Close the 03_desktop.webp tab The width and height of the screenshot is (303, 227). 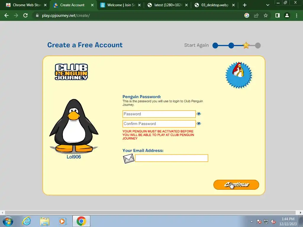pos(233,5)
